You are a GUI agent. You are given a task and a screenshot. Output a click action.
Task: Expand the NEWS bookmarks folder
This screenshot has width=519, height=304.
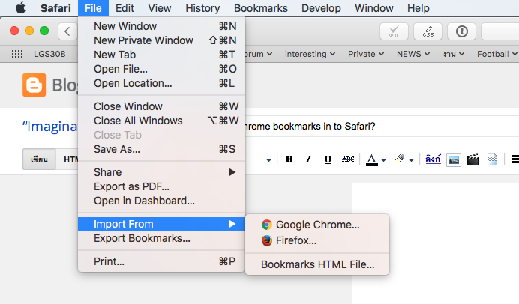click(412, 54)
